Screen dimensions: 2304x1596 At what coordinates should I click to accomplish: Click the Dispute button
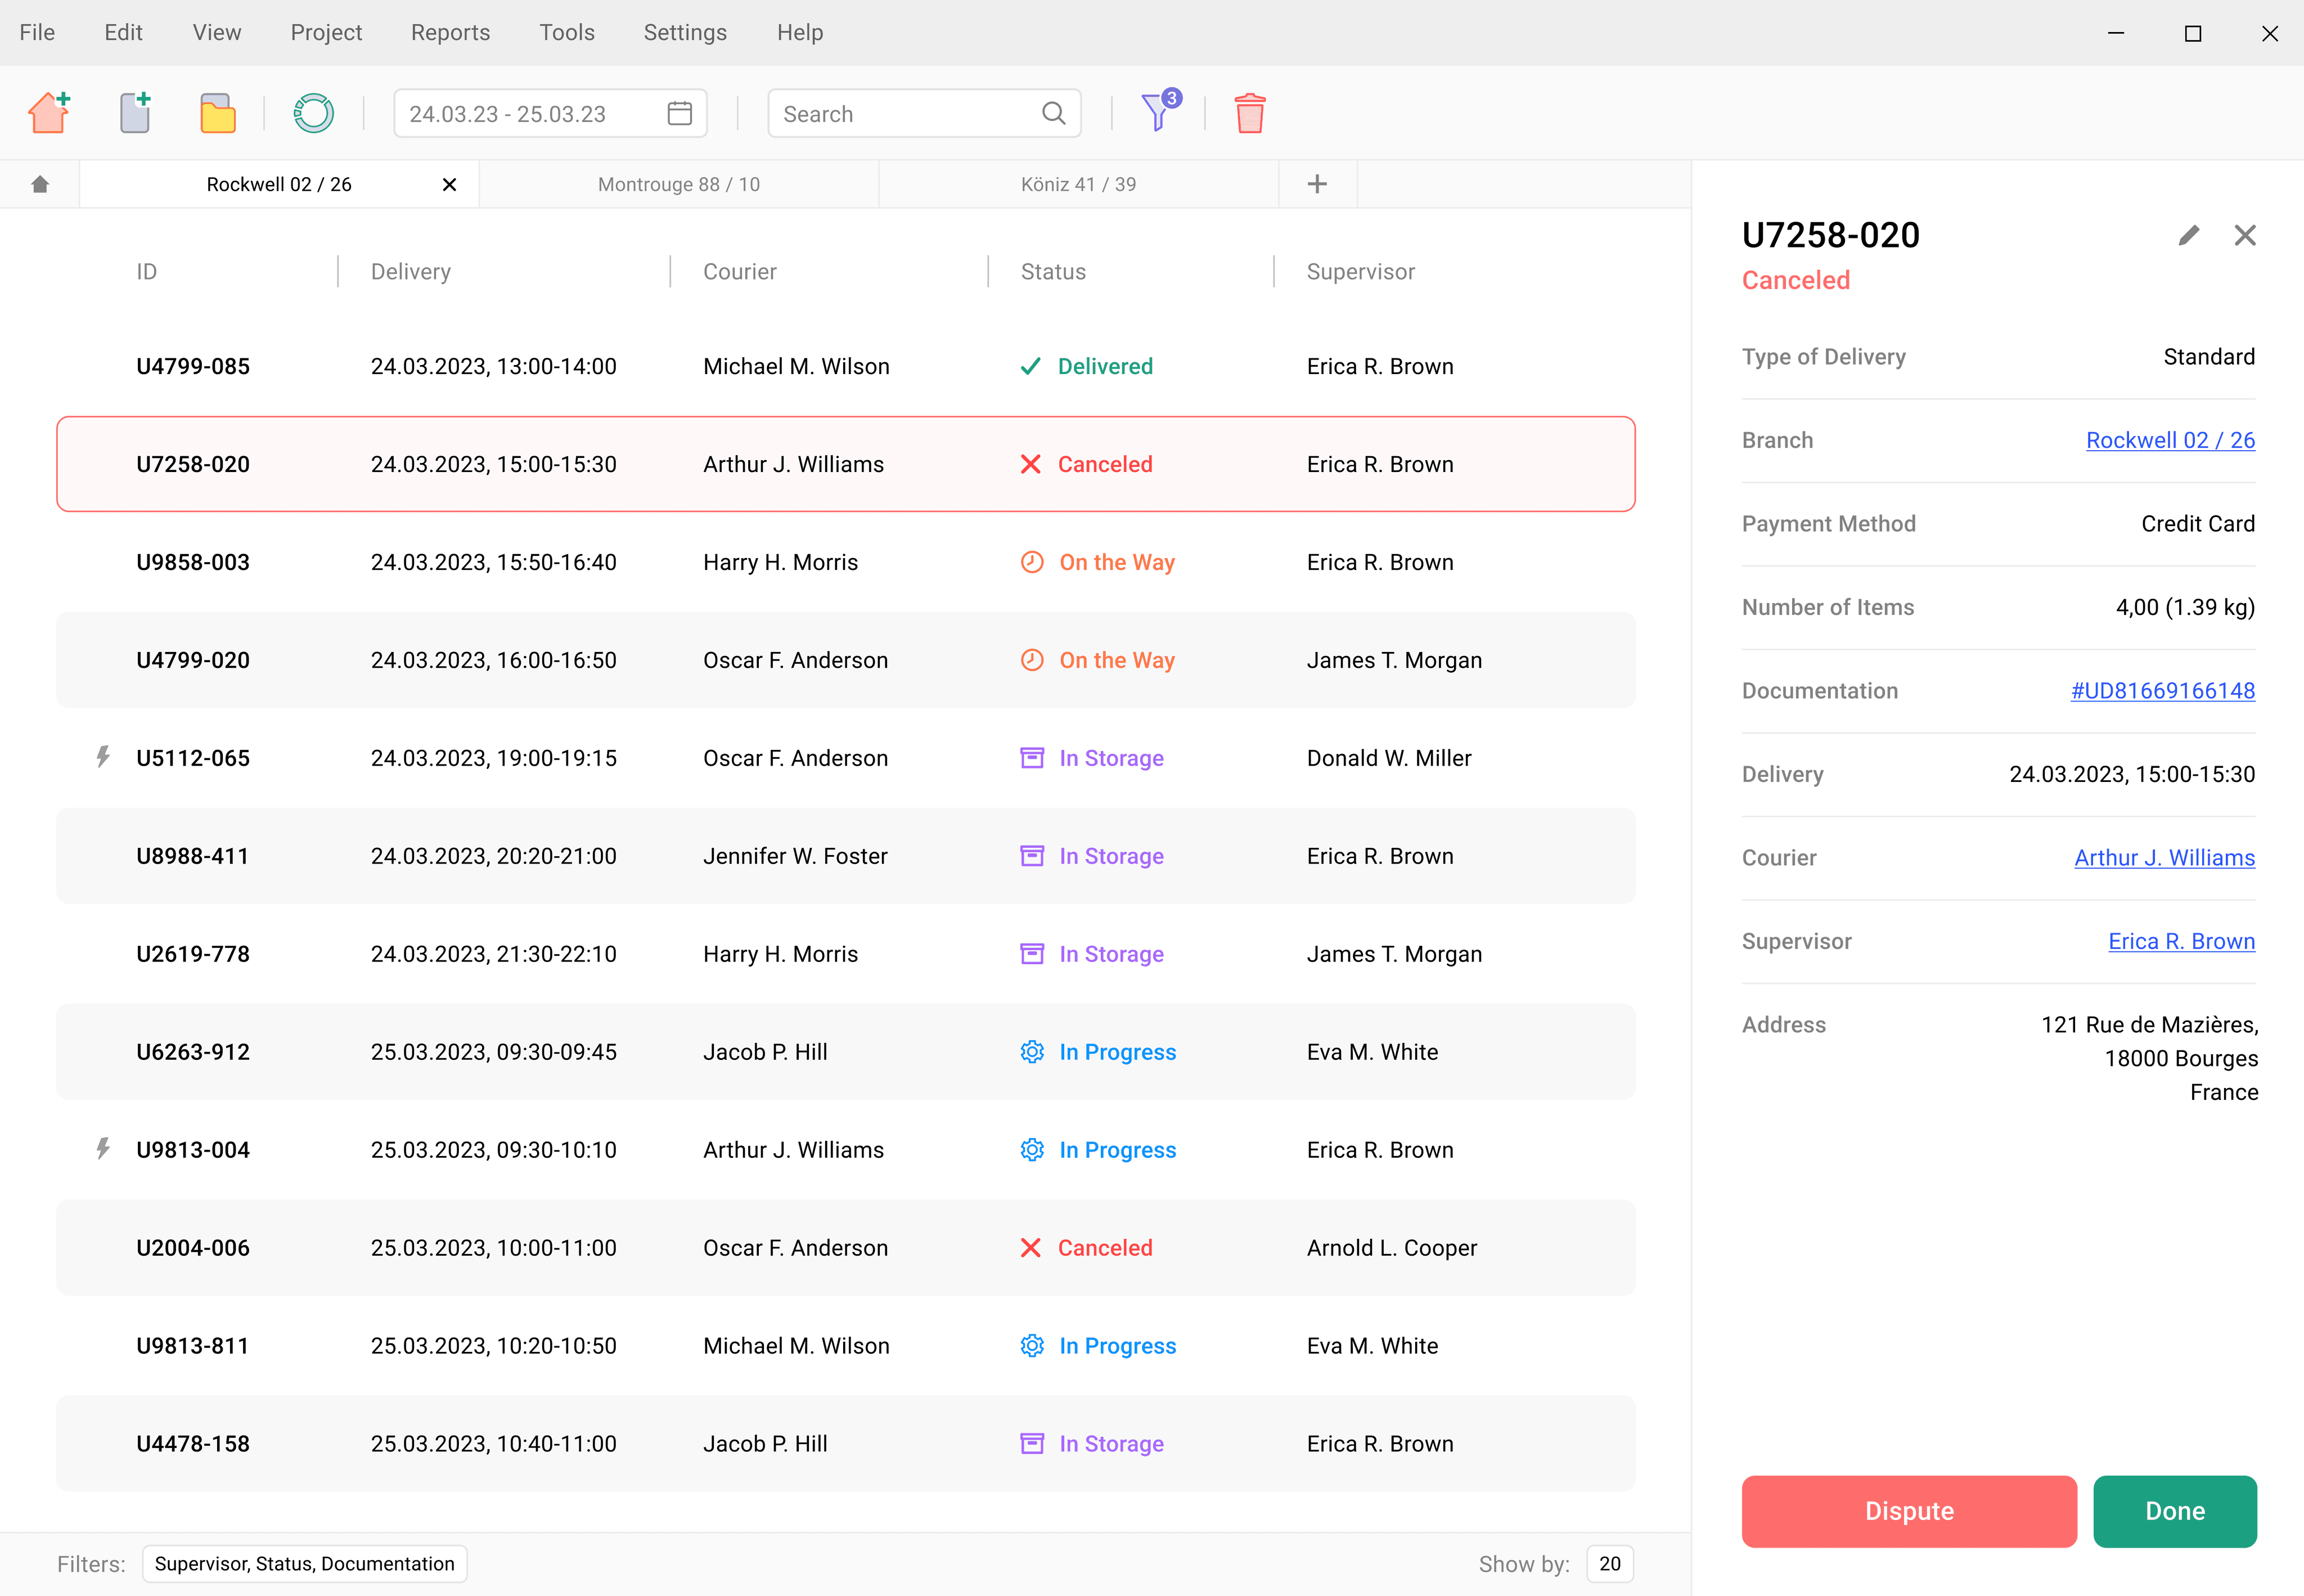point(1909,1511)
